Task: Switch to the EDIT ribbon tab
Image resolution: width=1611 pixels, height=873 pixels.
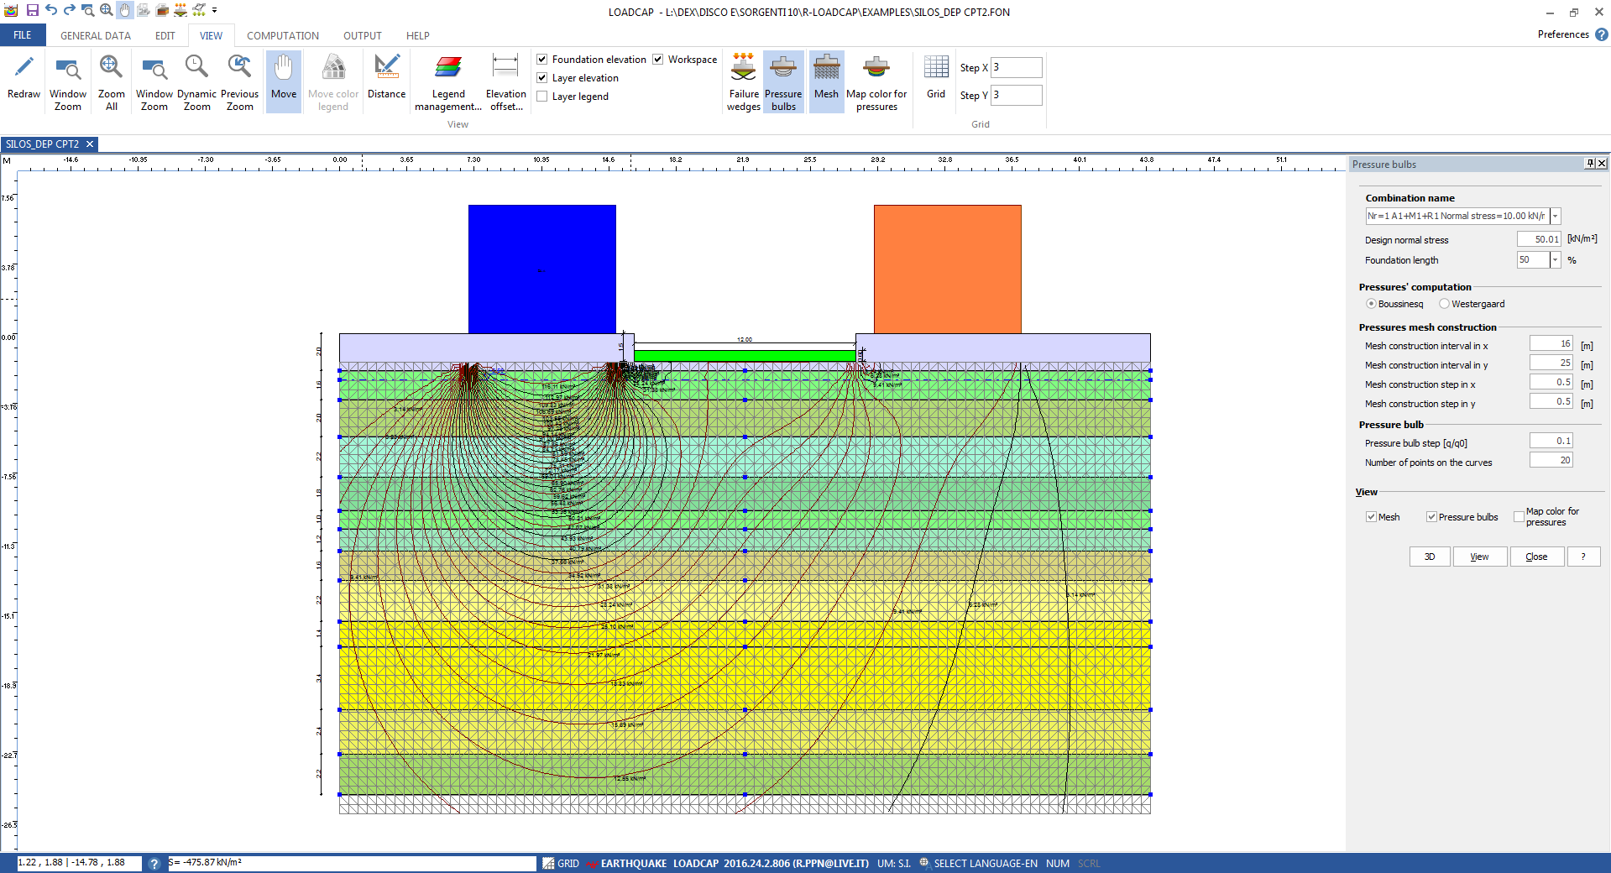Action: pos(165,36)
